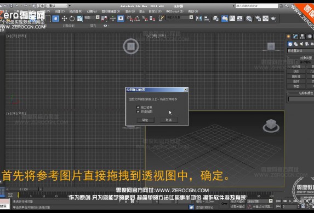Screen dimensions: 314x213
Task: Select the Geometry category icon
Action: click(x=290, y=44)
